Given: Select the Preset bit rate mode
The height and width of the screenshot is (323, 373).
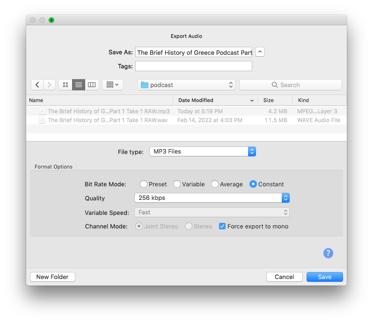Looking at the screenshot, I should point(144,184).
